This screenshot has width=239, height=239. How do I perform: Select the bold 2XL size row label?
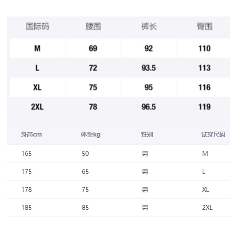(37, 107)
